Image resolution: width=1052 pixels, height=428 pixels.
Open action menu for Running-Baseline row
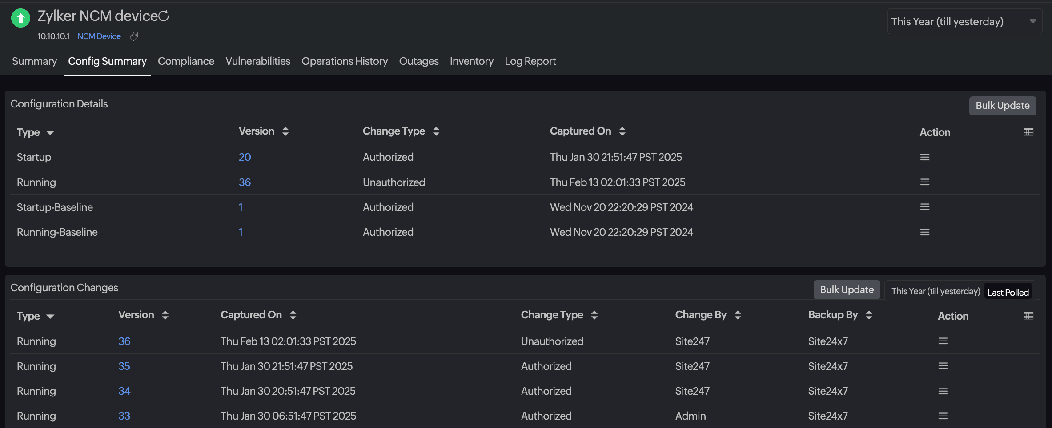point(925,232)
